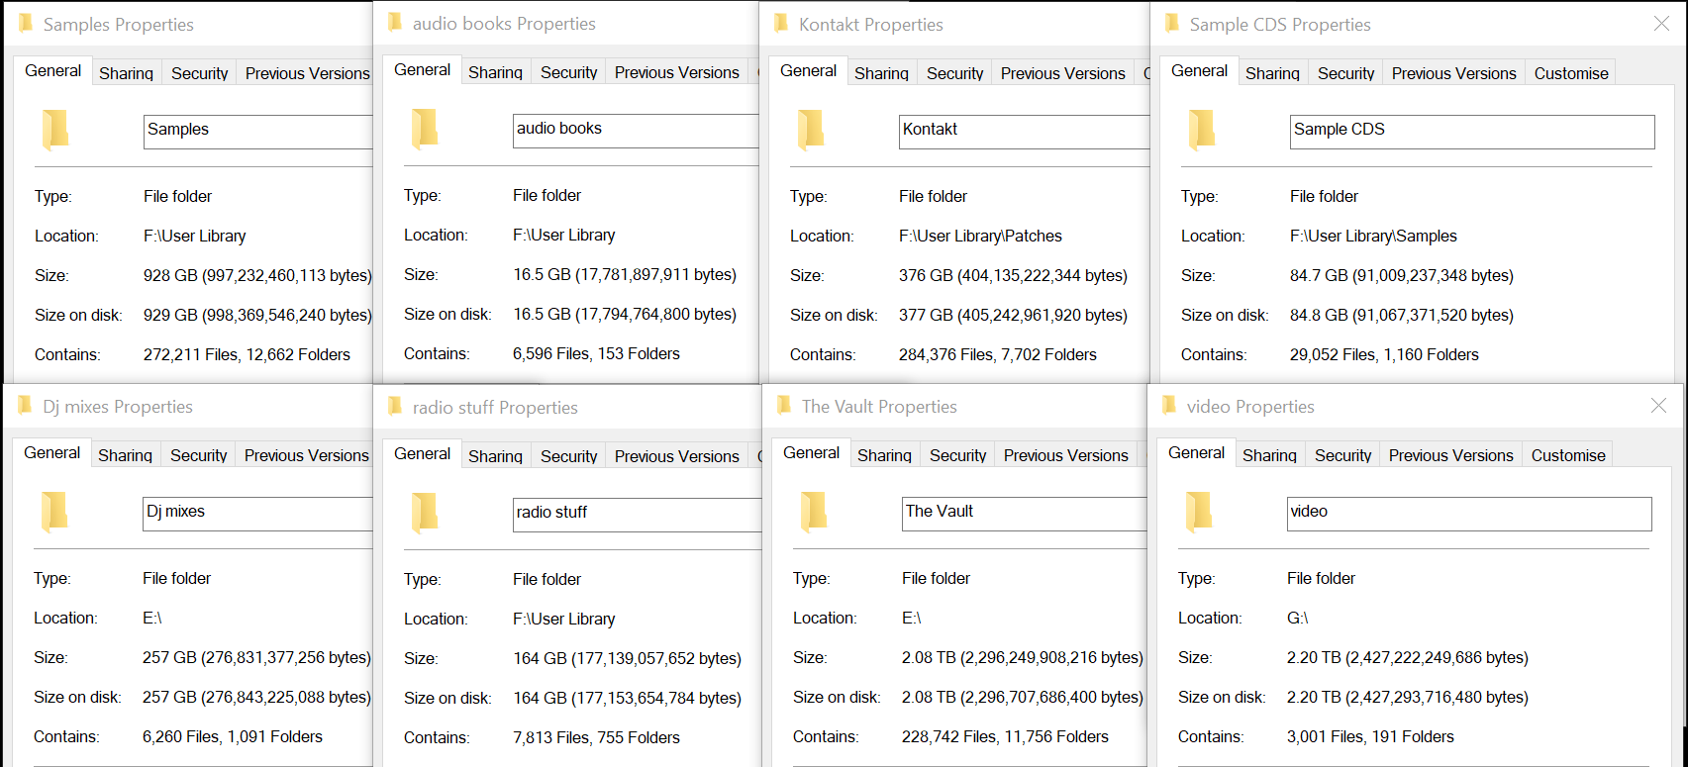The image size is (1688, 767).
Task: Open Previous Versions tab in audio books Properties
Action: click(677, 72)
